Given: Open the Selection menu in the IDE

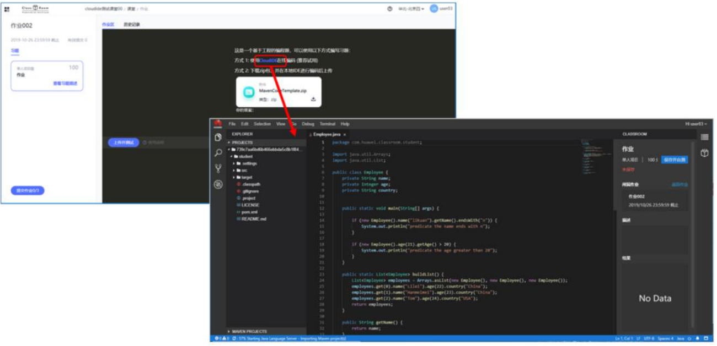Looking at the screenshot, I should (x=262, y=124).
